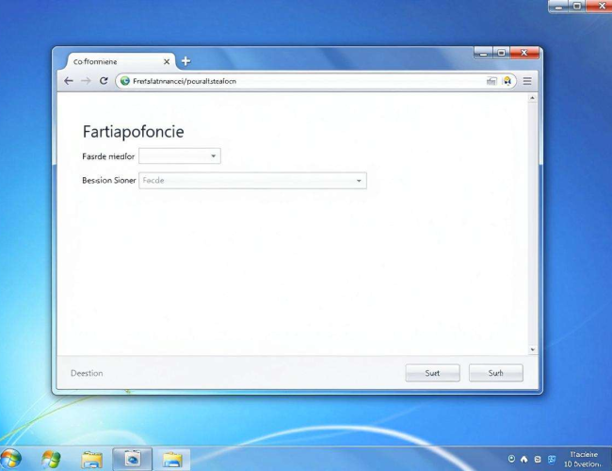Click the active browser taskbar button

coord(133,459)
